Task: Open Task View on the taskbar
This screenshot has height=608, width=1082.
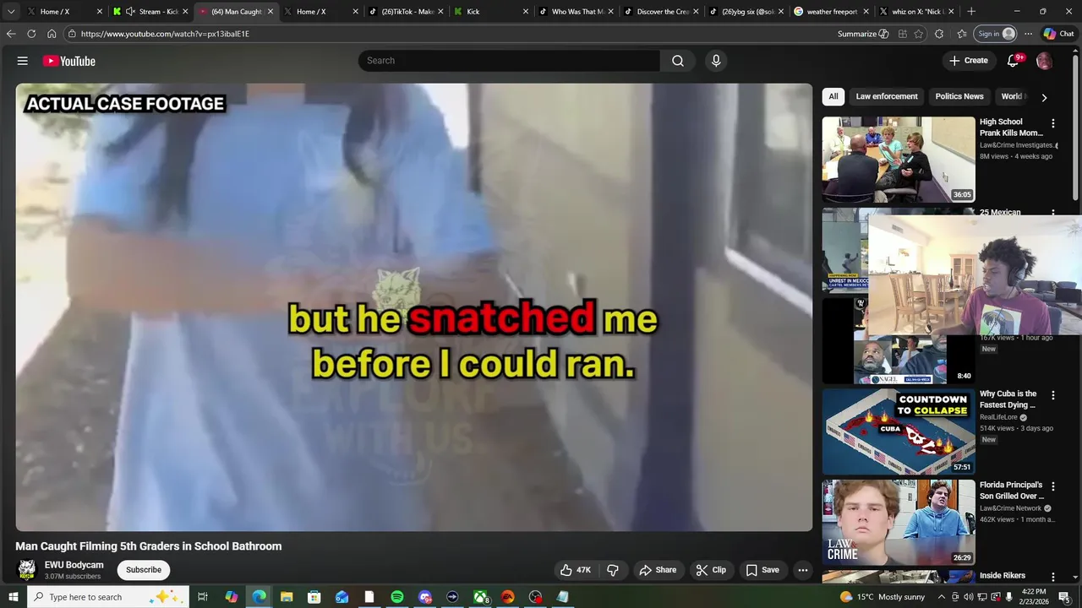Action: click(x=203, y=597)
